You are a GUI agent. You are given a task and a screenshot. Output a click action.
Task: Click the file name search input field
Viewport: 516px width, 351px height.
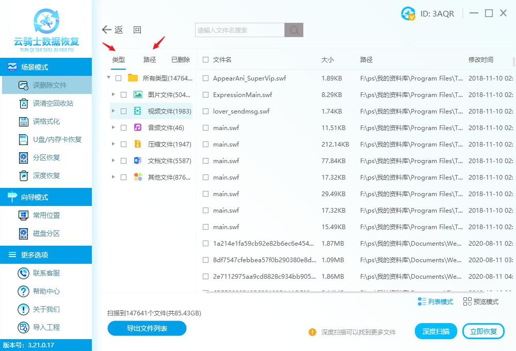(239, 30)
